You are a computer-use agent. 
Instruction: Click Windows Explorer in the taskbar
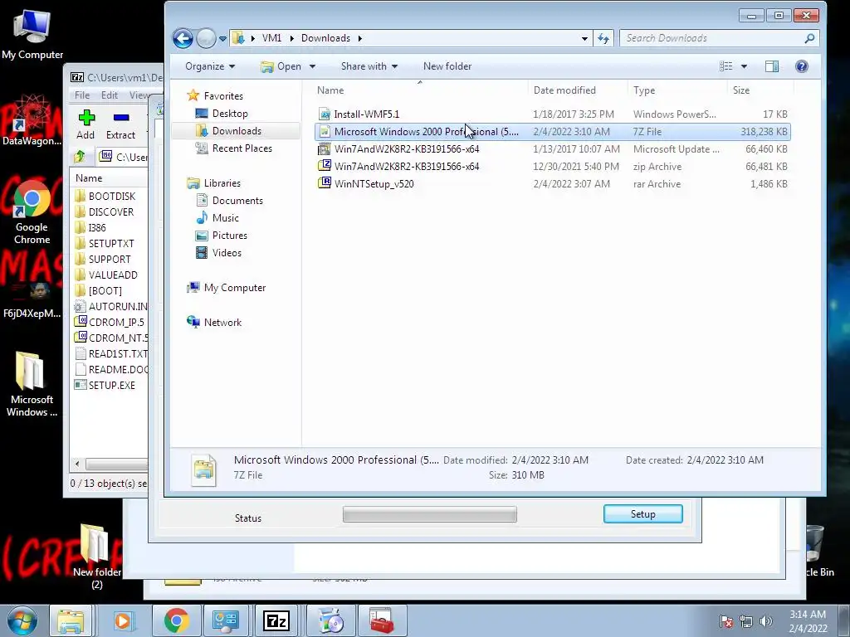pos(71,620)
